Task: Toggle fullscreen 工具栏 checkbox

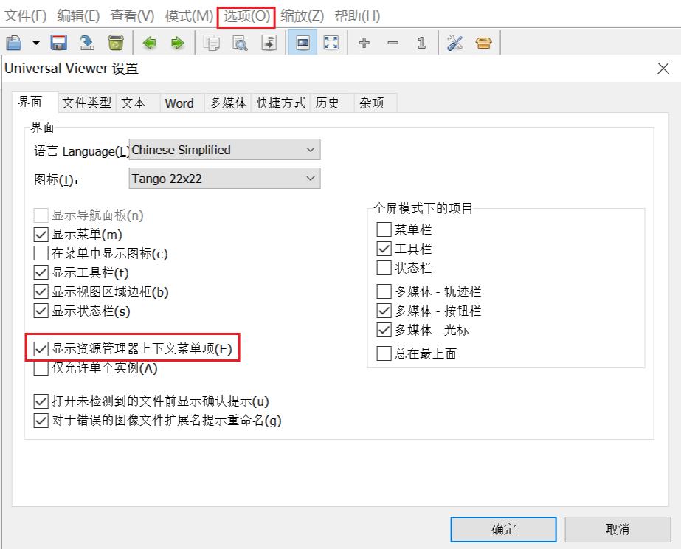Action: (384, 249)
